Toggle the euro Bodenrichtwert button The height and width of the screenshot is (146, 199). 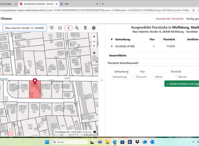68,28
